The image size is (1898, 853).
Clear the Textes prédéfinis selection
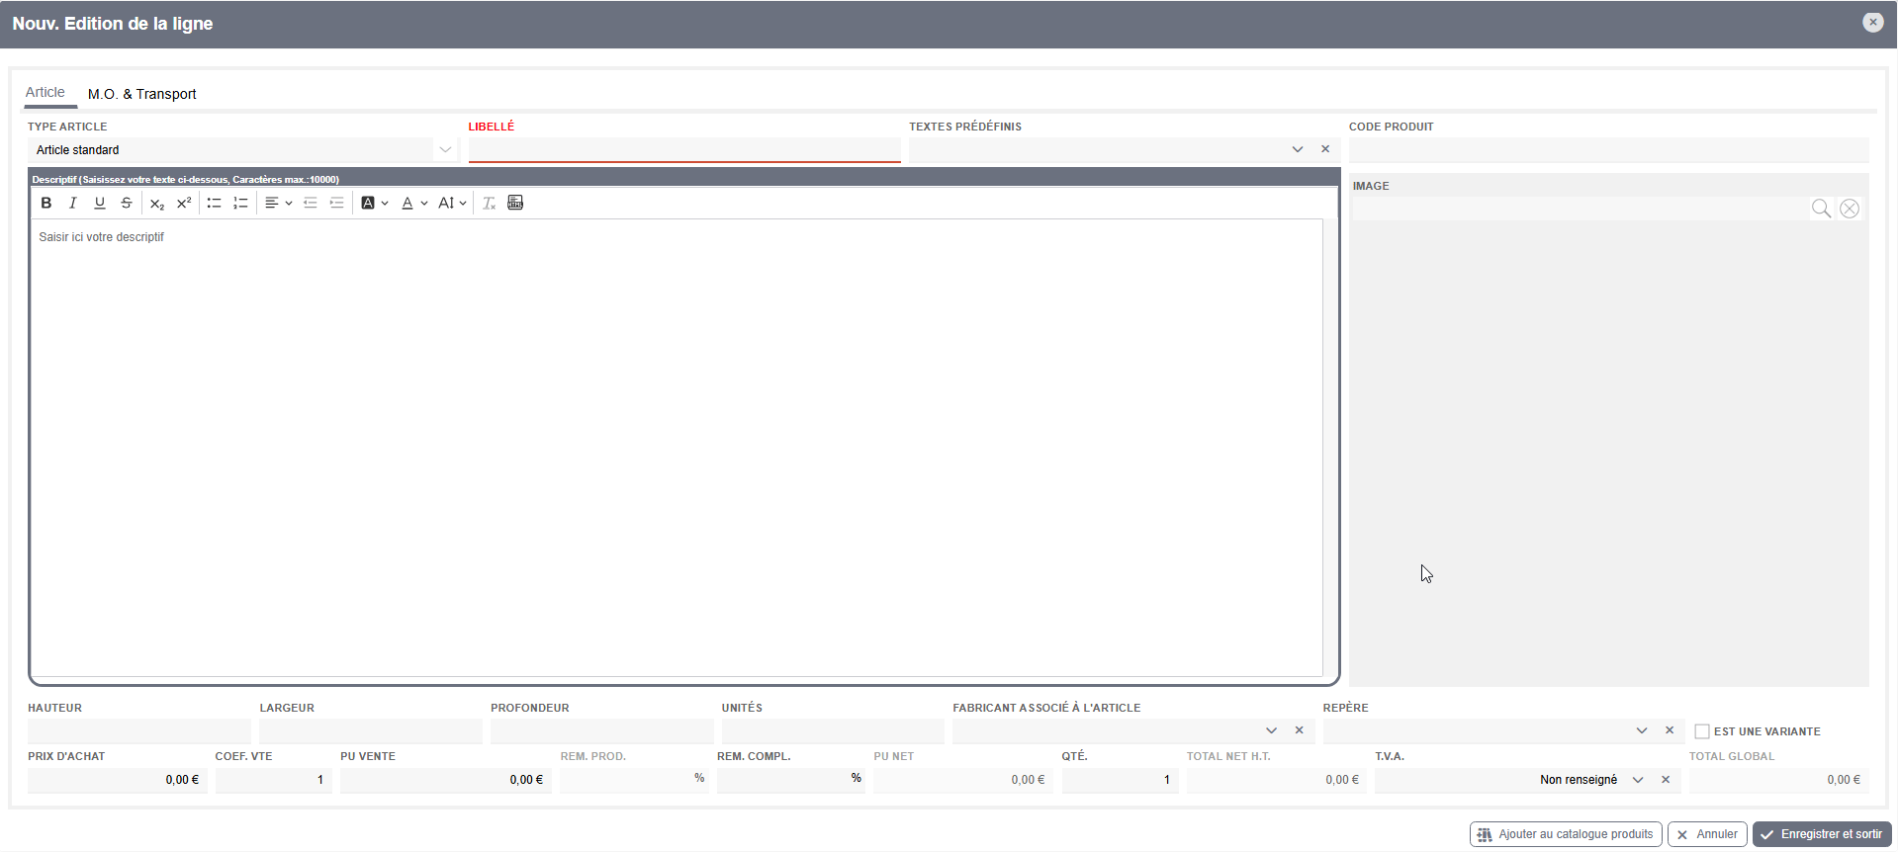coord(1325,149)
